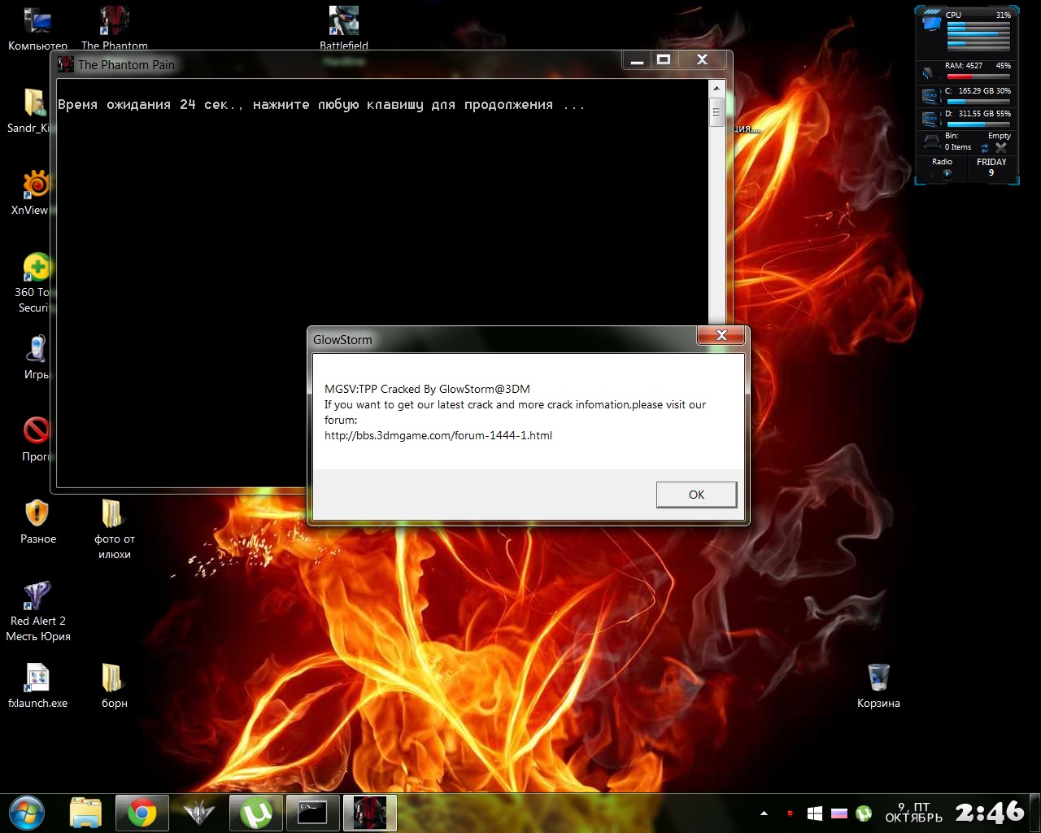This screenshot has width=1041, height=833.
Task: Click the CPU monitor icon in the gadget
Action: tap(931, 23)
